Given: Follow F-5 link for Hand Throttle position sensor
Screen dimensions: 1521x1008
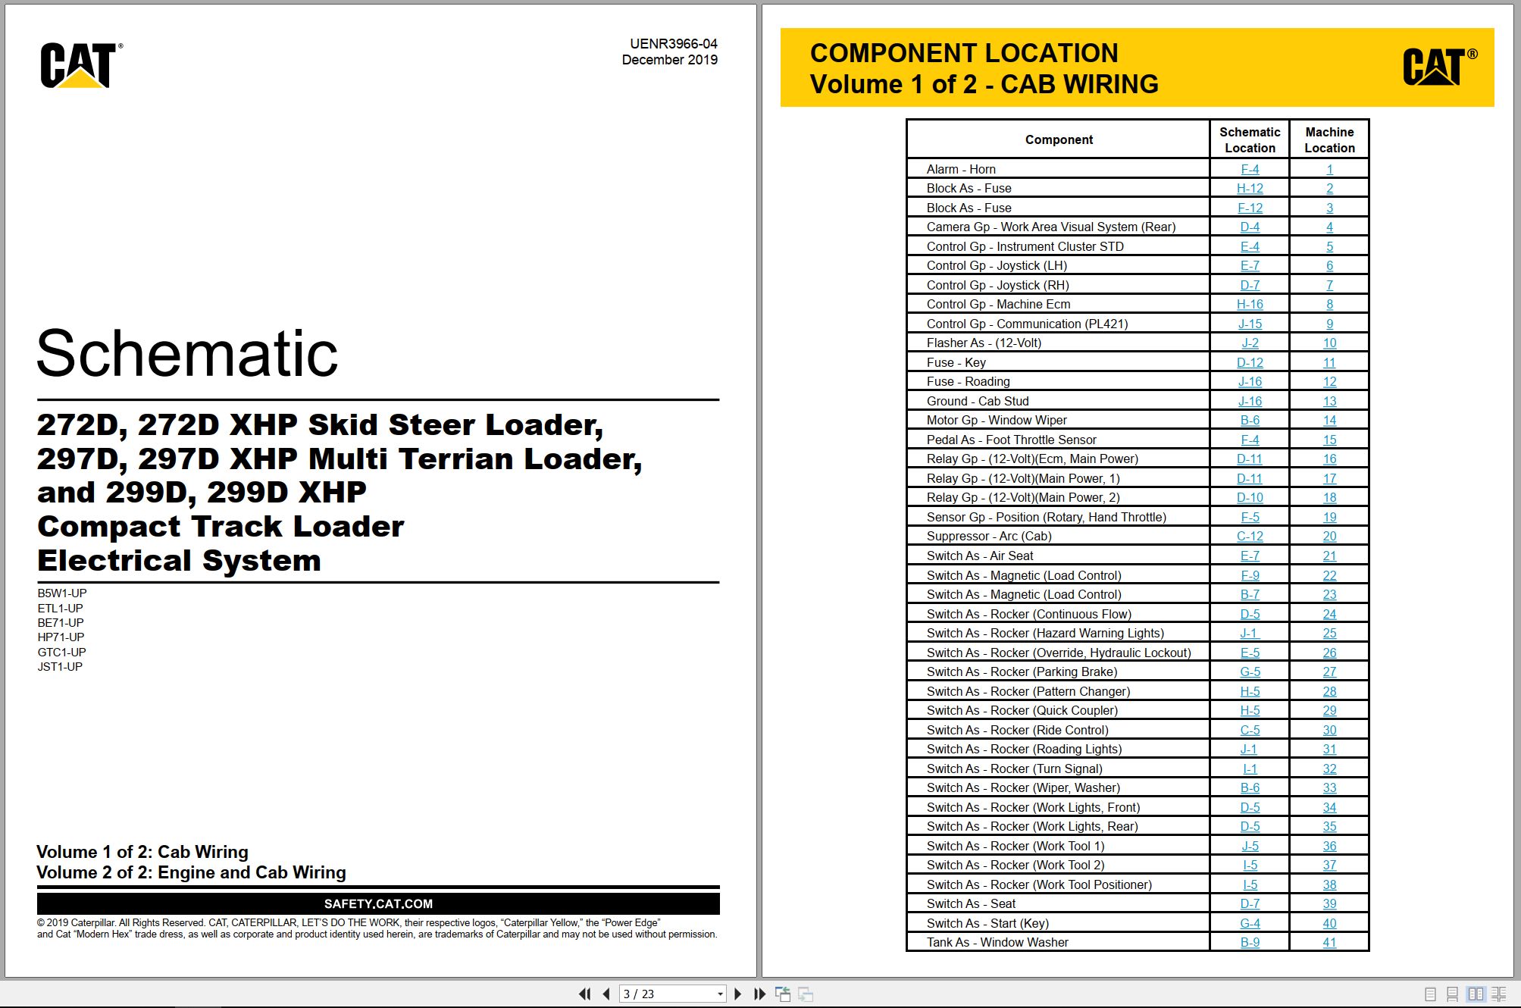Looking at the screenshot, I should [1250, 517].
